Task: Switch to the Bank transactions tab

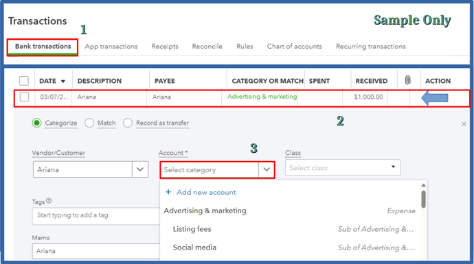Action: (43, 46)
